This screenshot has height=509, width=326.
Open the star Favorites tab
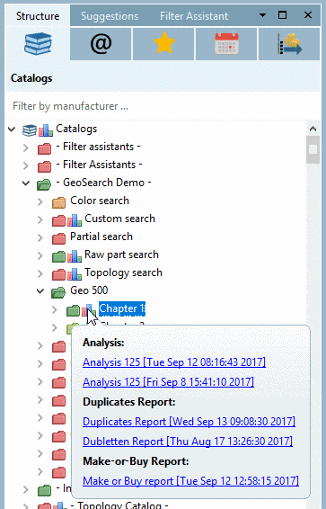coord(163,44)
